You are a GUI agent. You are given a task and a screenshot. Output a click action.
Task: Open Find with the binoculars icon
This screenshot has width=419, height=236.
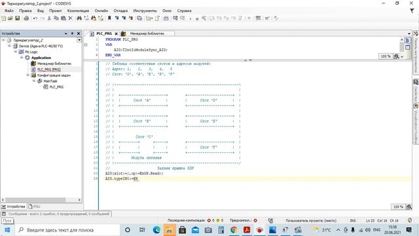(x=79, y=18)
